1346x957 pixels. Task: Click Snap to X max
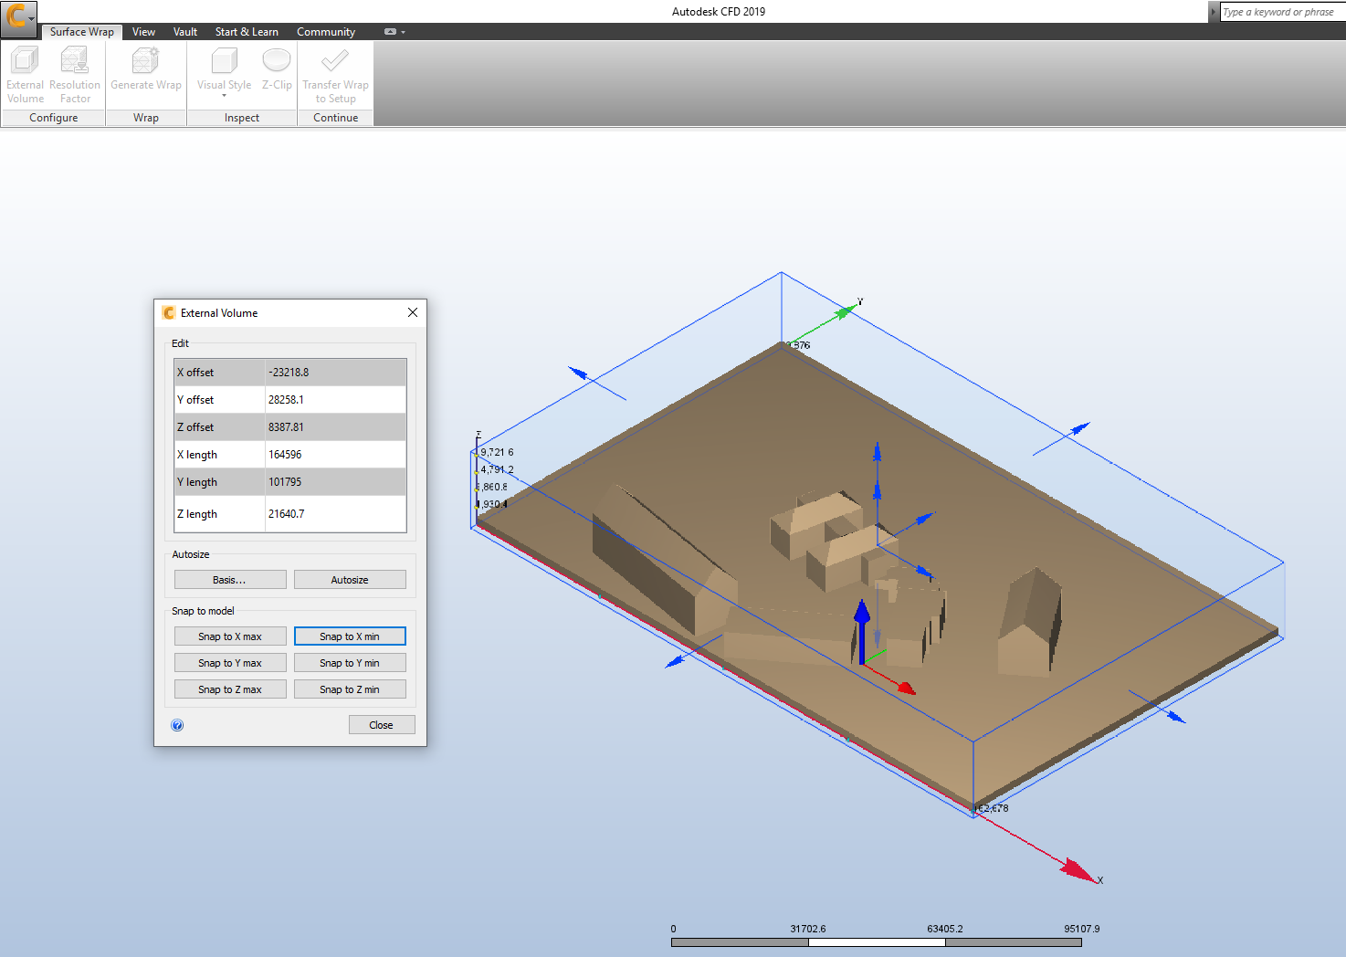[230, 636]
